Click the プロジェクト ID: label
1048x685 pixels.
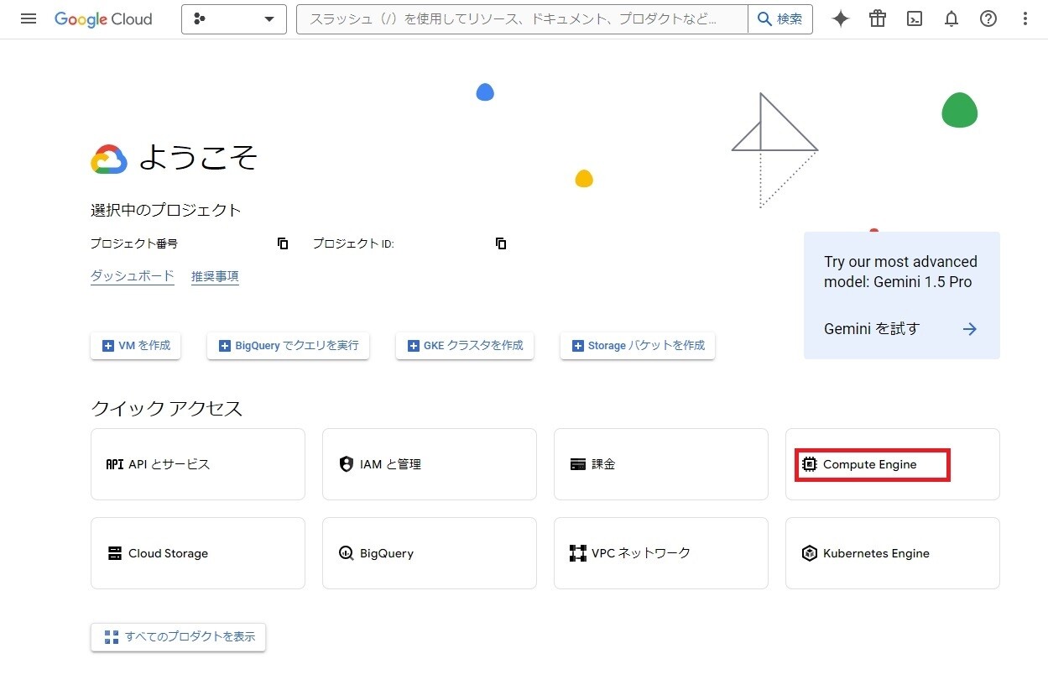353,243
